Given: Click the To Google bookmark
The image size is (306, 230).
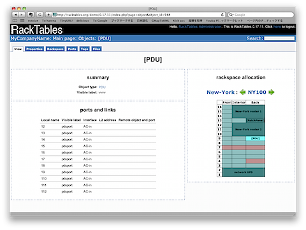Looking at the screenshot, I should [x=100, y=20].
